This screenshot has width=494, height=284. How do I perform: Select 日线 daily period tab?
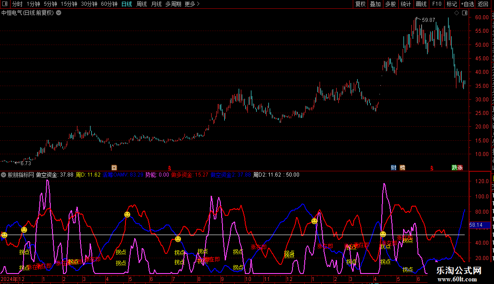click(127, 4)
